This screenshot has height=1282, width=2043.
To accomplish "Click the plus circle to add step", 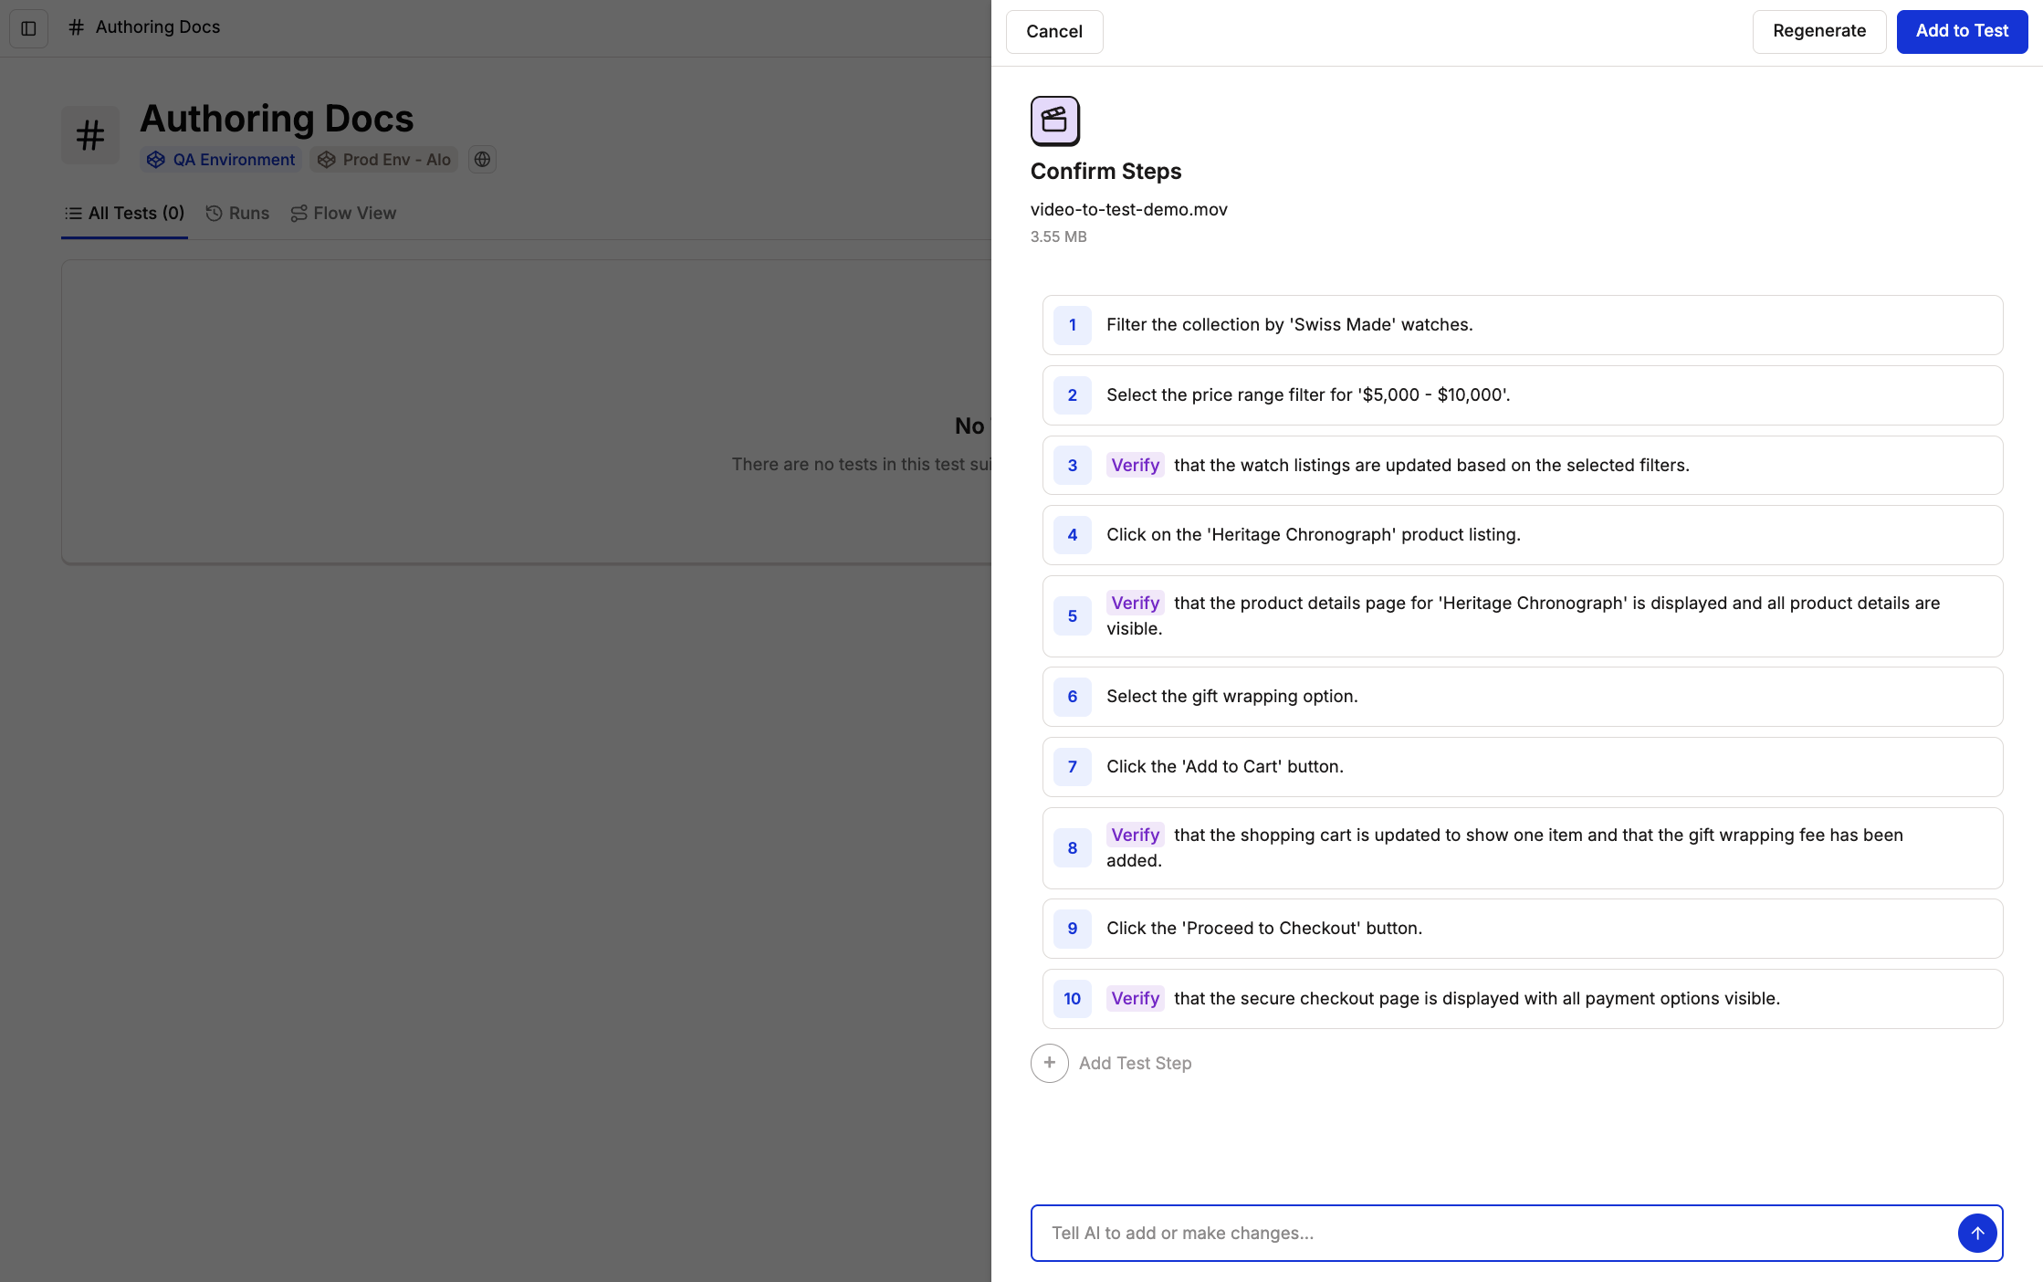I will (1049, 1063).
